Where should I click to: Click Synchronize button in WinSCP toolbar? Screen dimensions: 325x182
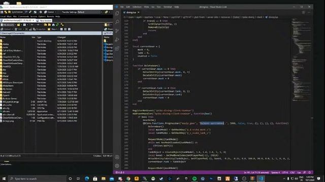(15, 12)
